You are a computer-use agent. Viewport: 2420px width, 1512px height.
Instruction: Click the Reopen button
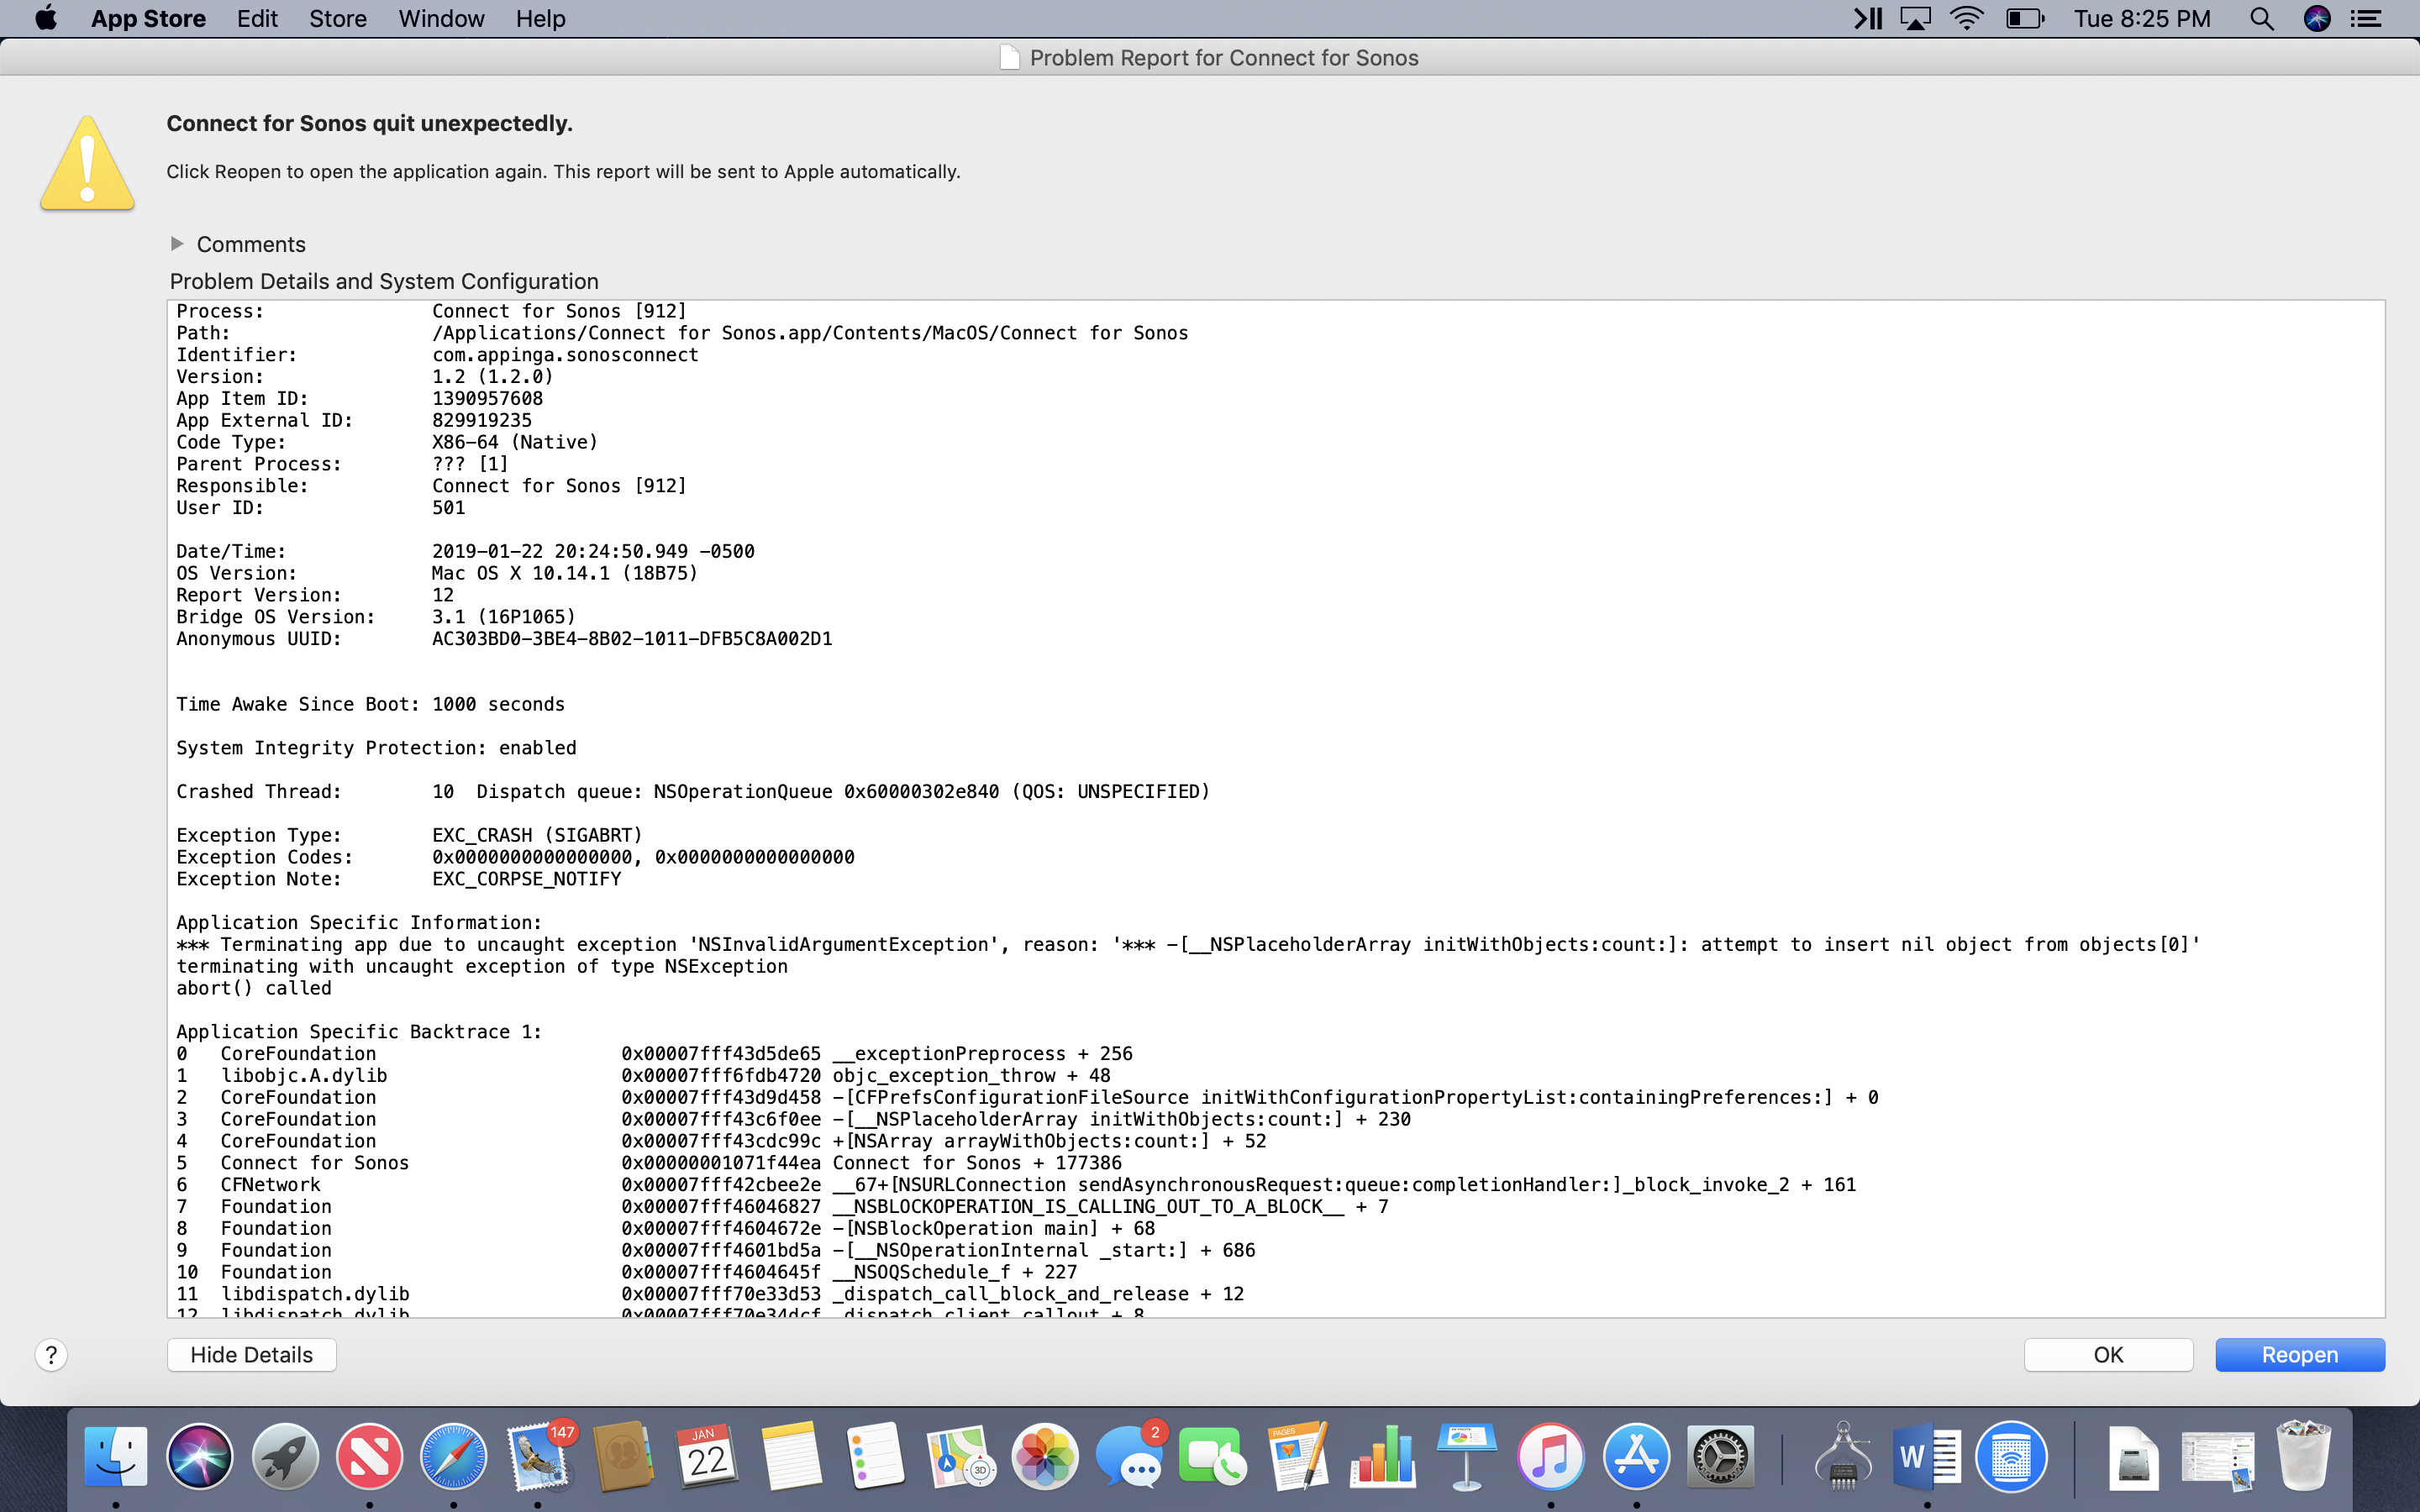[x=2299, y=1354]
